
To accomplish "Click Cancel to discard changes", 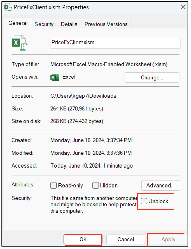I will (126, 239).
